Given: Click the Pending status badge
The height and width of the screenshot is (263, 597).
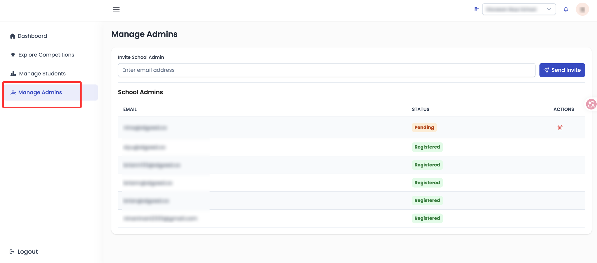Looking at the screenshot, I should pyautogui.click(x=424, y=128).
